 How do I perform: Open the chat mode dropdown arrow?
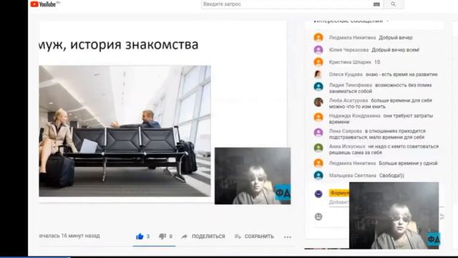(x=388, y=21)
